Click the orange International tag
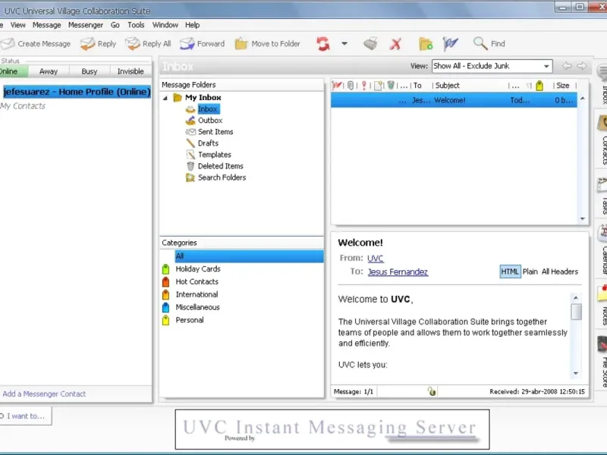This screenshot has width=607, height=455. coord(165,294)
